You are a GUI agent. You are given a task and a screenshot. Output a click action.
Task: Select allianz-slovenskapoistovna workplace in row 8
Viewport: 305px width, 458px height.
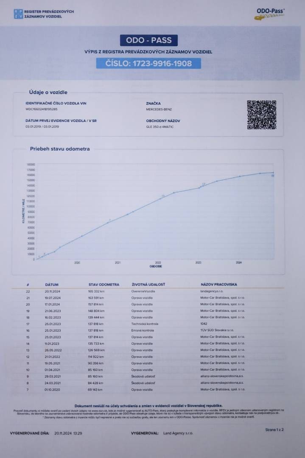click(222, 383)
